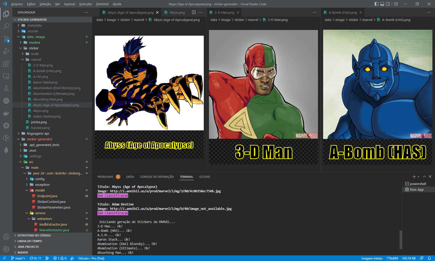435x261 pixels.
Task: Open the Explorer view in activity bar
Action: pos(6,14)
